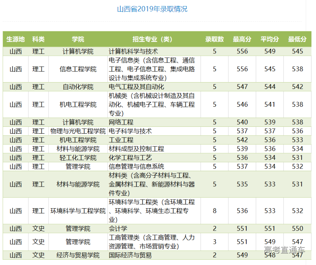
Task: Click the 材料成型及控制工程 major cell
Action: click(x=136, y=149)
